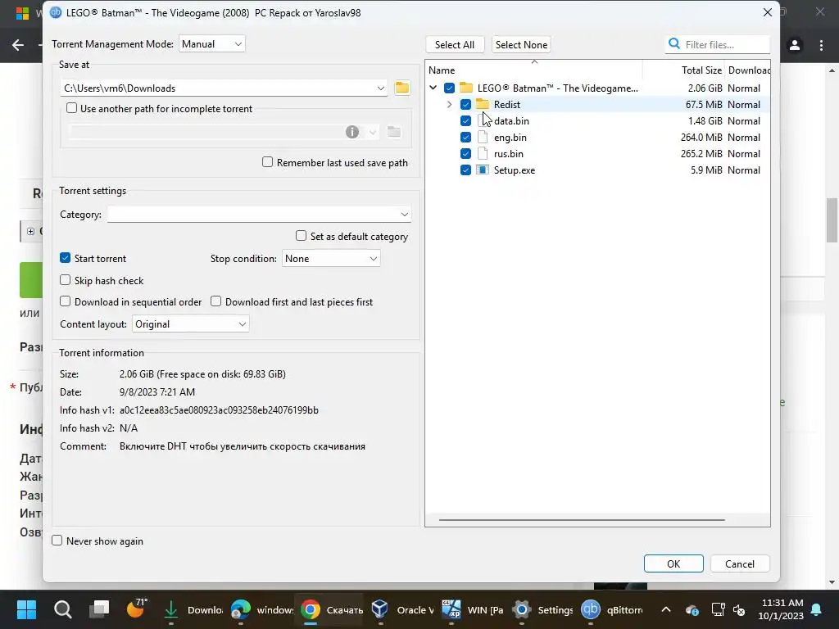
Task: Collapse the LEGO Batman root folder
Action: 433,88
